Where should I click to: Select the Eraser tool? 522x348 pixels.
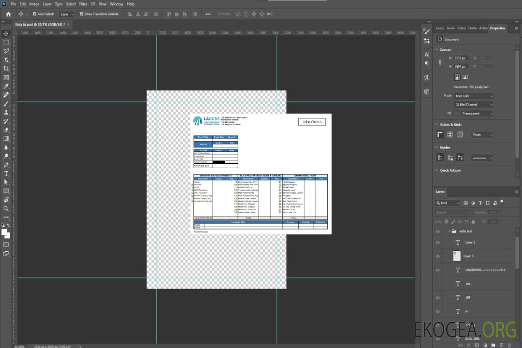[x=6, y=130]
